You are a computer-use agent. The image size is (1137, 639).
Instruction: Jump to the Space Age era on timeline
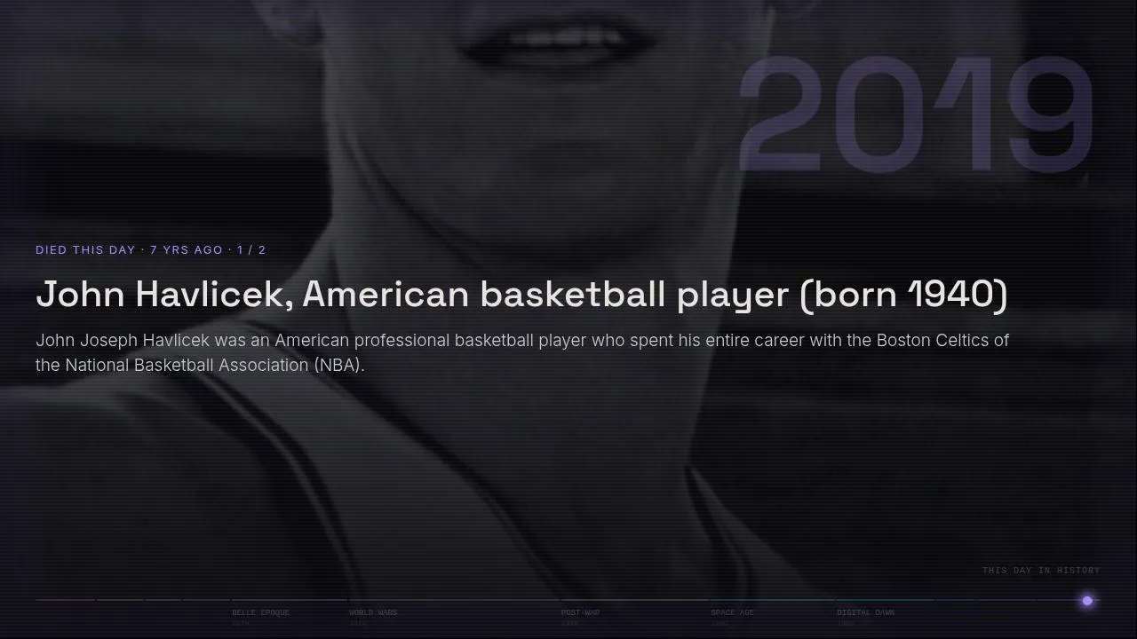[x=732, y=612]
